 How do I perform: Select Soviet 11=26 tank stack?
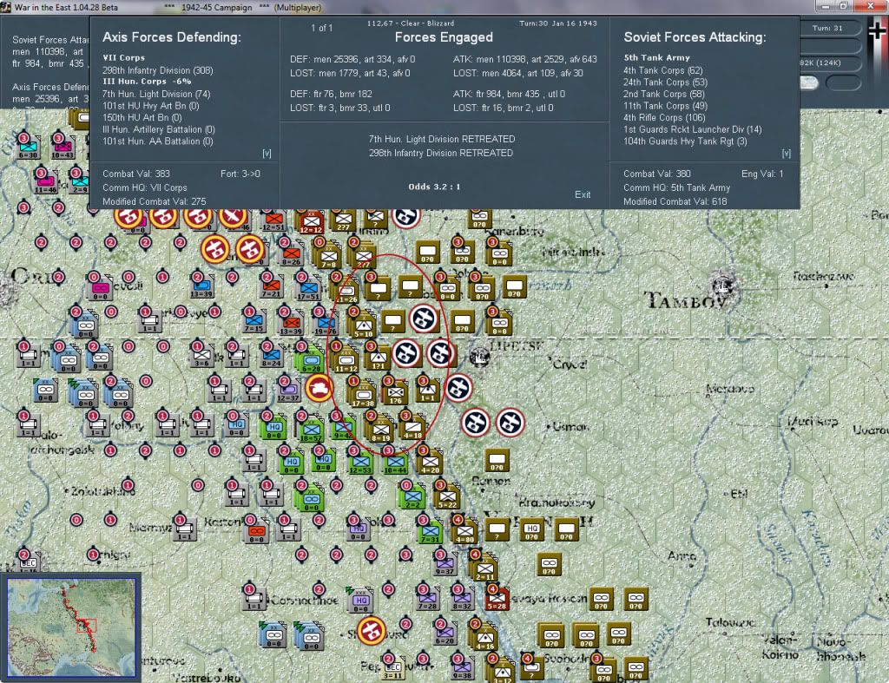(347, 292)
